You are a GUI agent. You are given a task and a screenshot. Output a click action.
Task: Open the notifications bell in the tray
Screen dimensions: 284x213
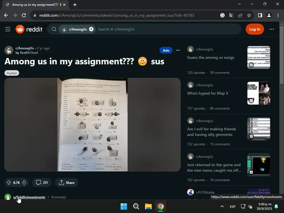tap(277, 206)
